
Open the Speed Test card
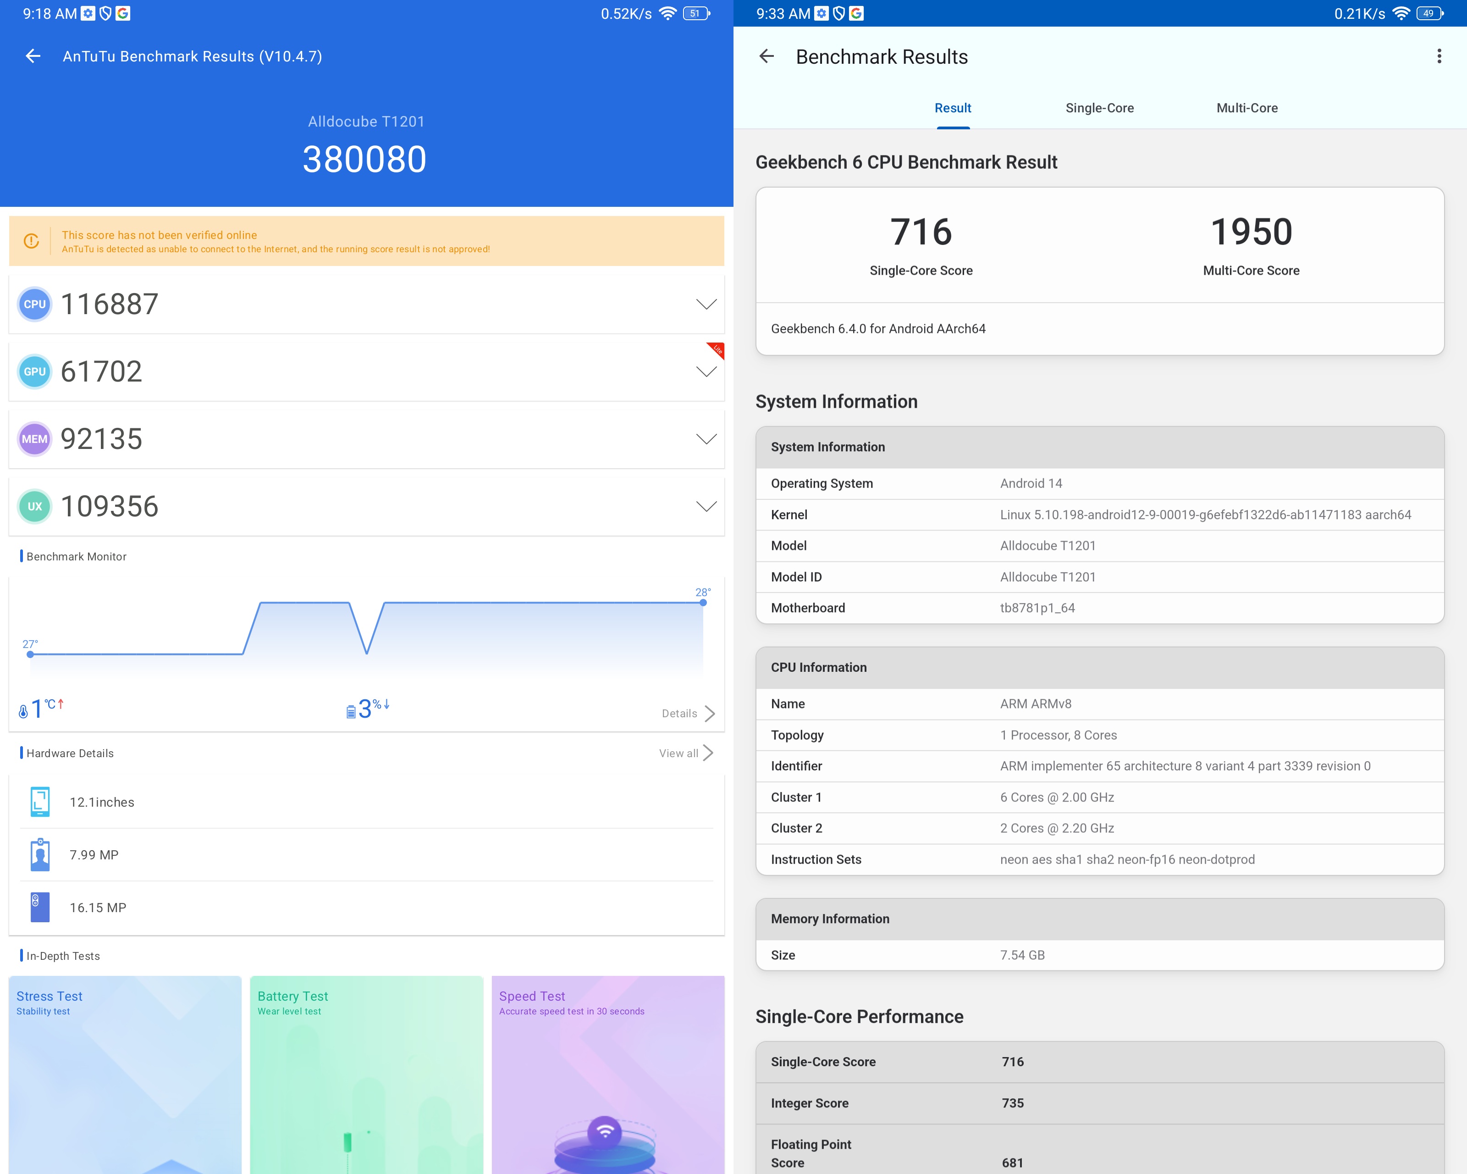[x=608, y=1074]
